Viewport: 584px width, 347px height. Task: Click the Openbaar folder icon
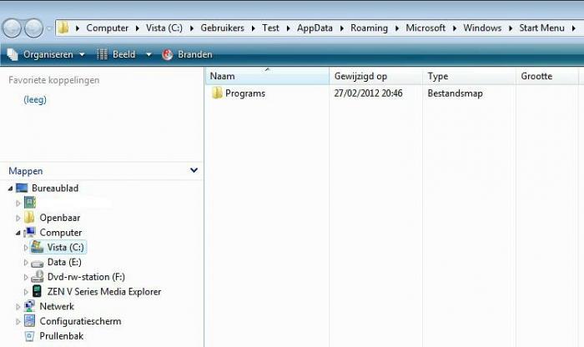click(x=29, y=218)
